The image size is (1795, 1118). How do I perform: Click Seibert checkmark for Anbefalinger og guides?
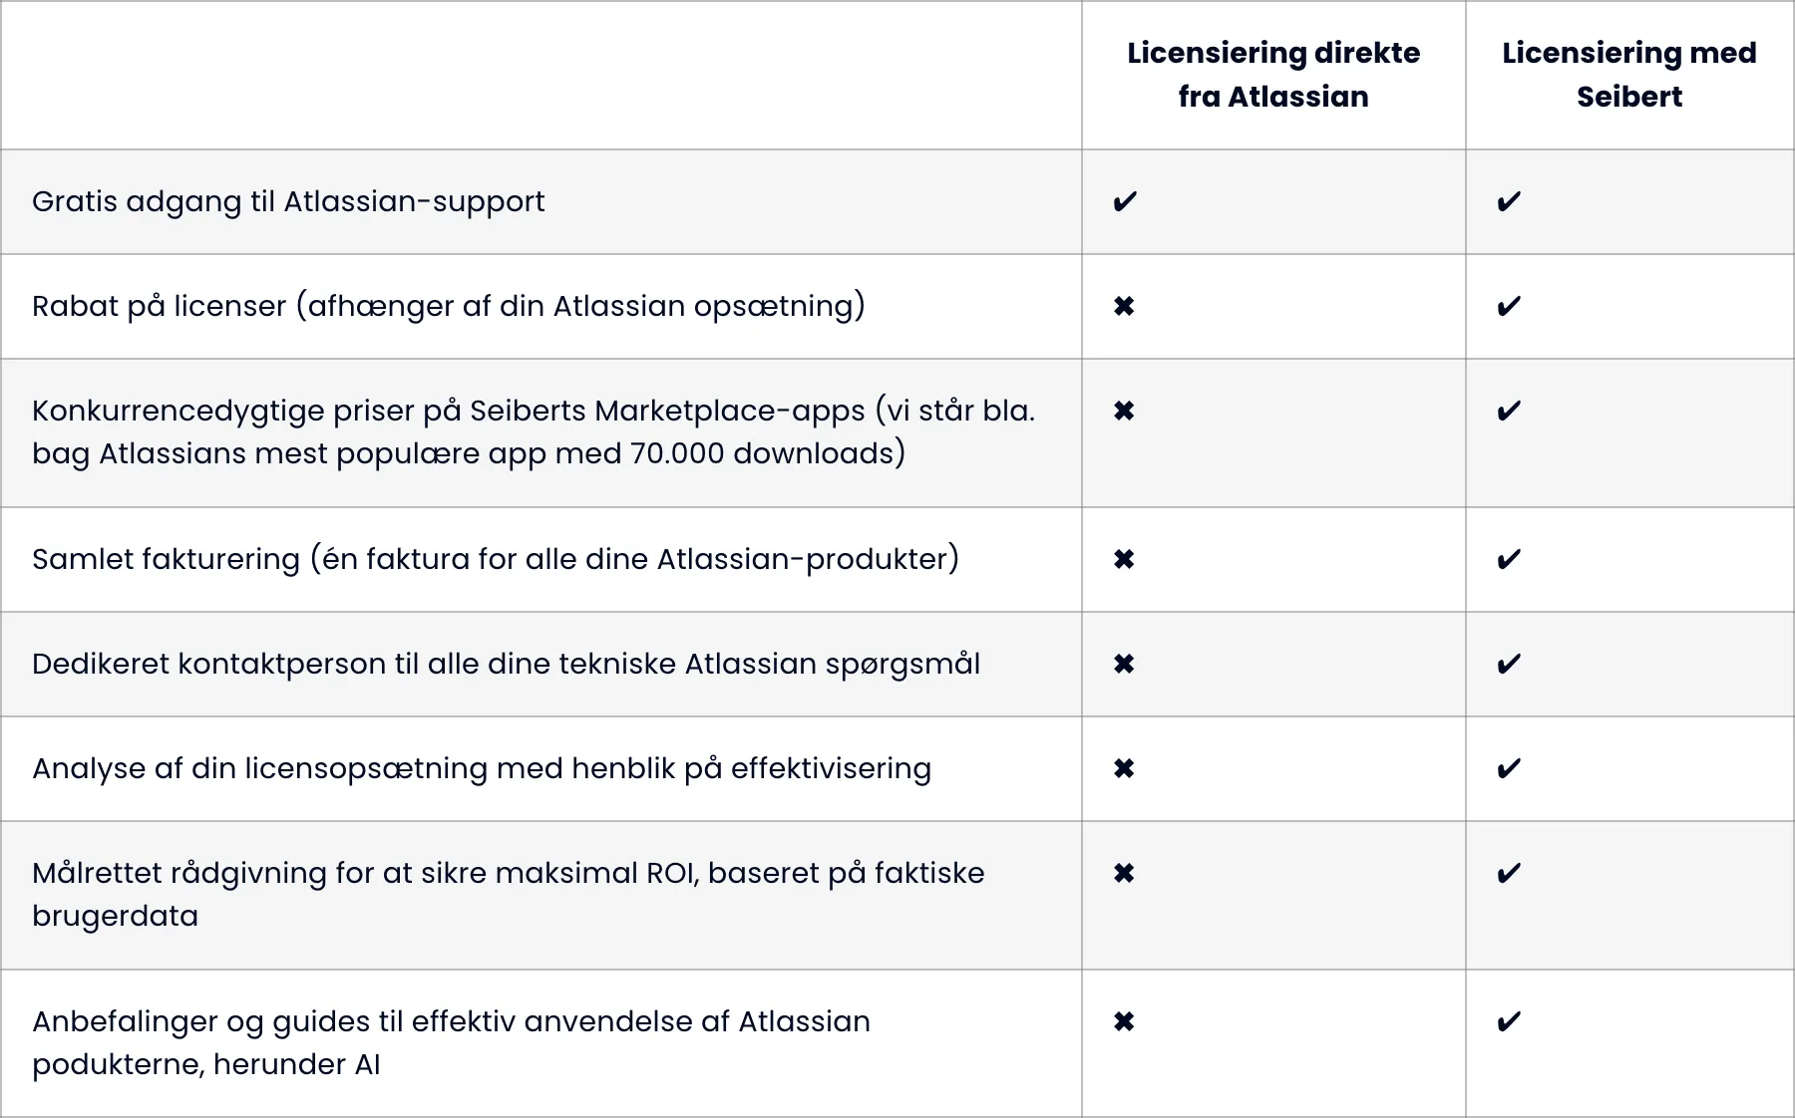(1509, 1021)
